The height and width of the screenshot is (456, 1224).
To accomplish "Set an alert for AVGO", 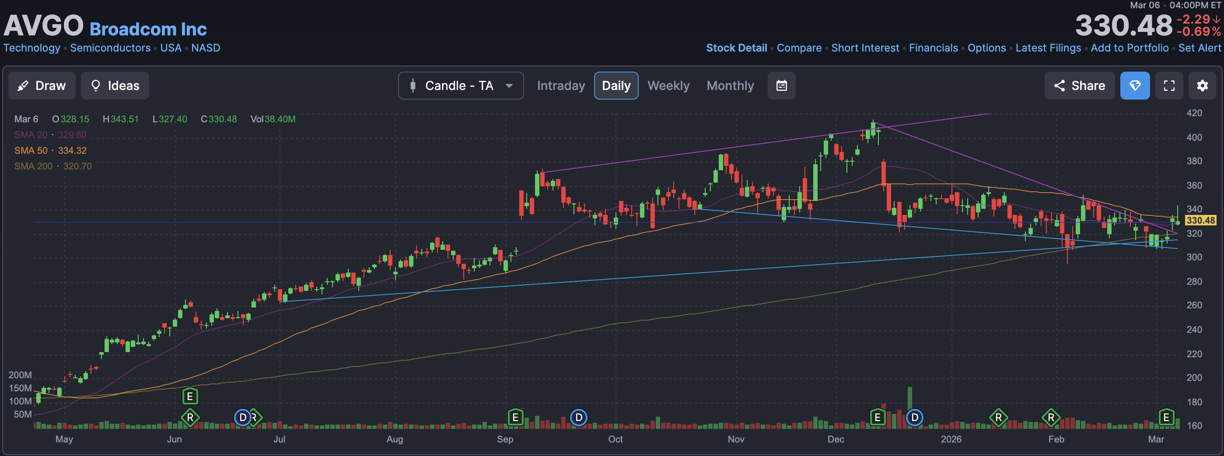I will coord(1200,48).
